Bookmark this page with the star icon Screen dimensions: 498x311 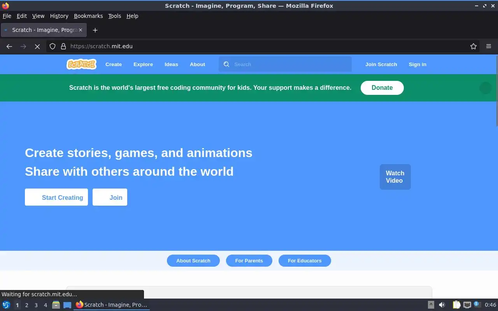coord(473,46)
